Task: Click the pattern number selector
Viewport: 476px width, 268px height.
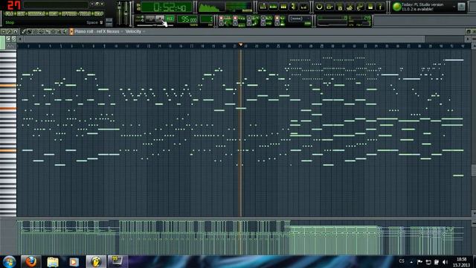Action: 207,19
